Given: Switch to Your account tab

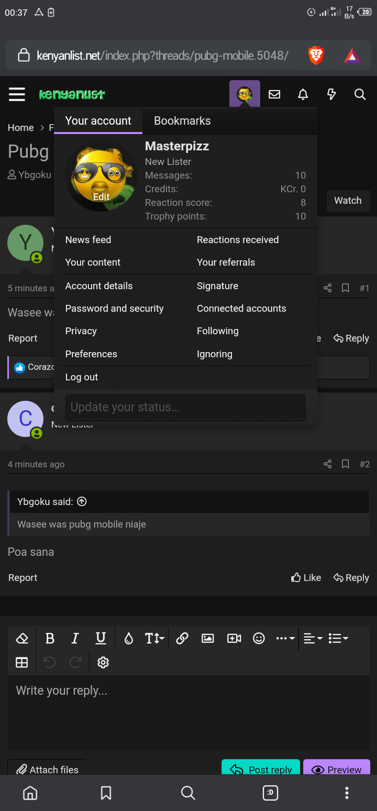Looking at the screenshot, I should coord(98,120).
